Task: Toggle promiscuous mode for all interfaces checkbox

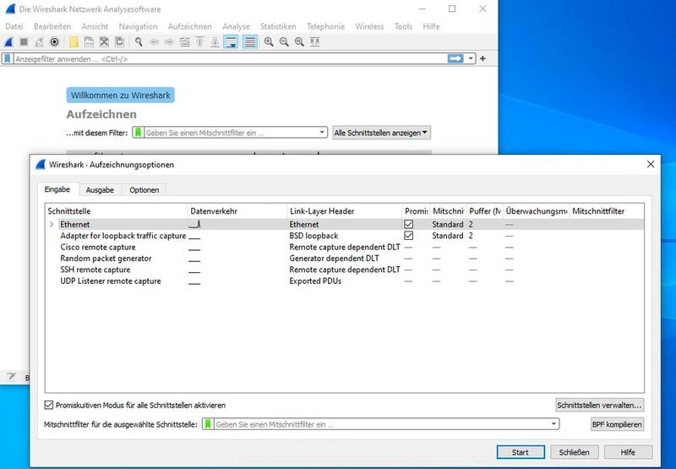Action: coord(49,406)
